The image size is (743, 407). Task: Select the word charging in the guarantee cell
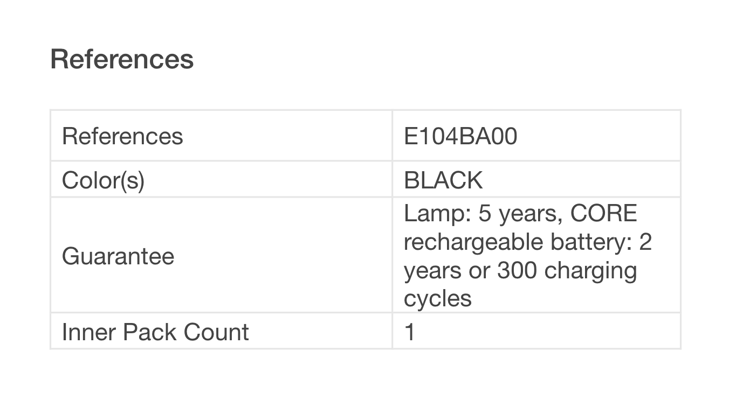click(590, 270)
